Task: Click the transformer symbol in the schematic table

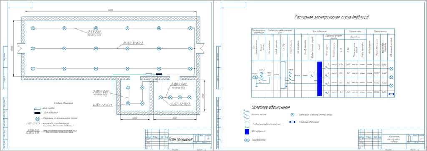Action: [x=255, y=77]
